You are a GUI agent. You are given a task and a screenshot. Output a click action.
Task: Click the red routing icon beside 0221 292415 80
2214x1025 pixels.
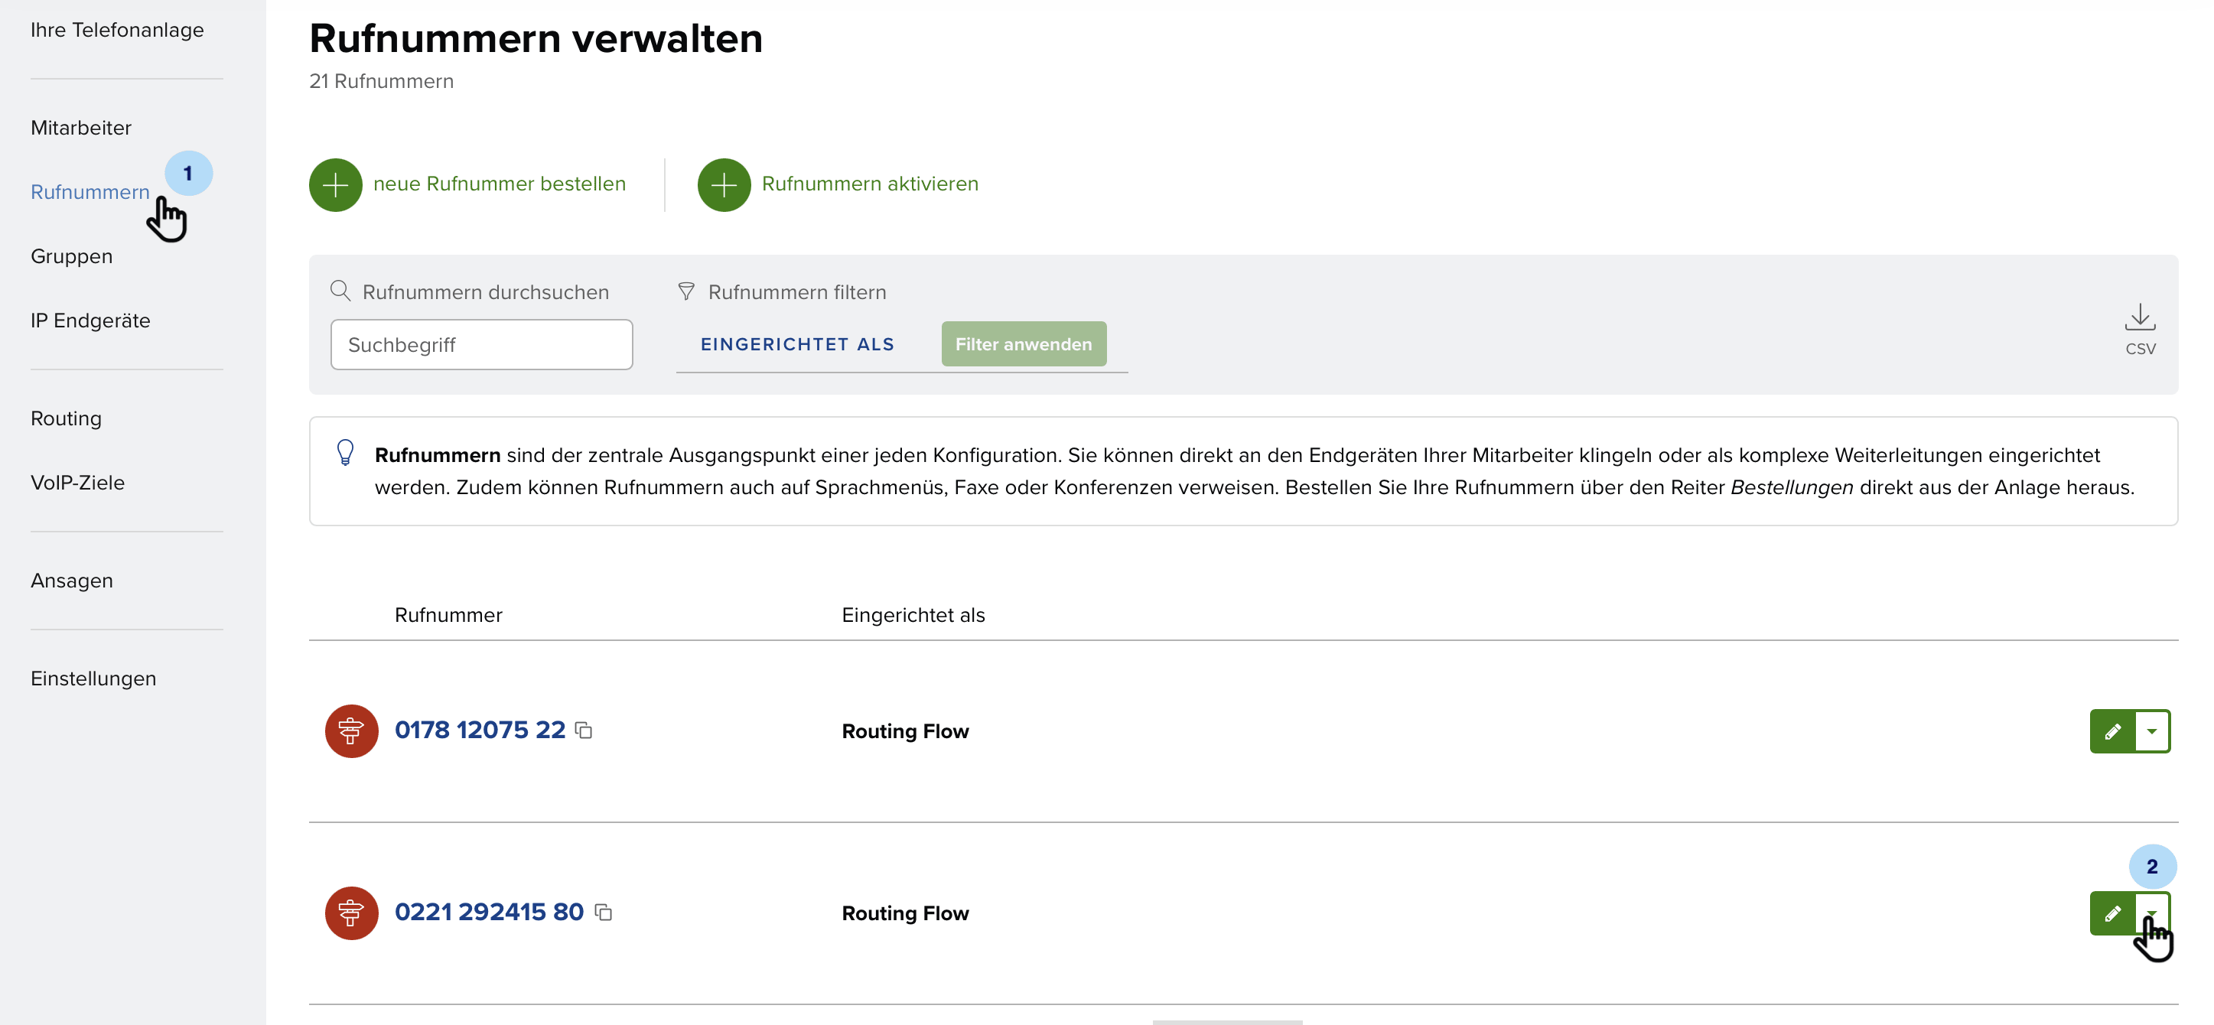(351, 913)
